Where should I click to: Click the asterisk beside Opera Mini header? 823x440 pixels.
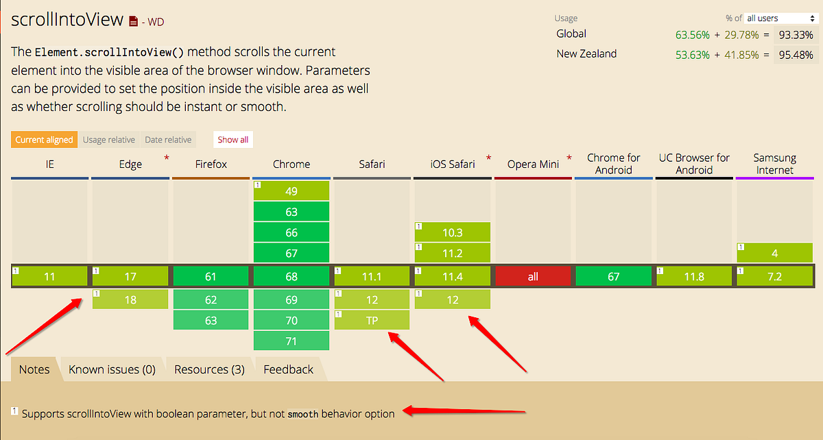(569, 157)
